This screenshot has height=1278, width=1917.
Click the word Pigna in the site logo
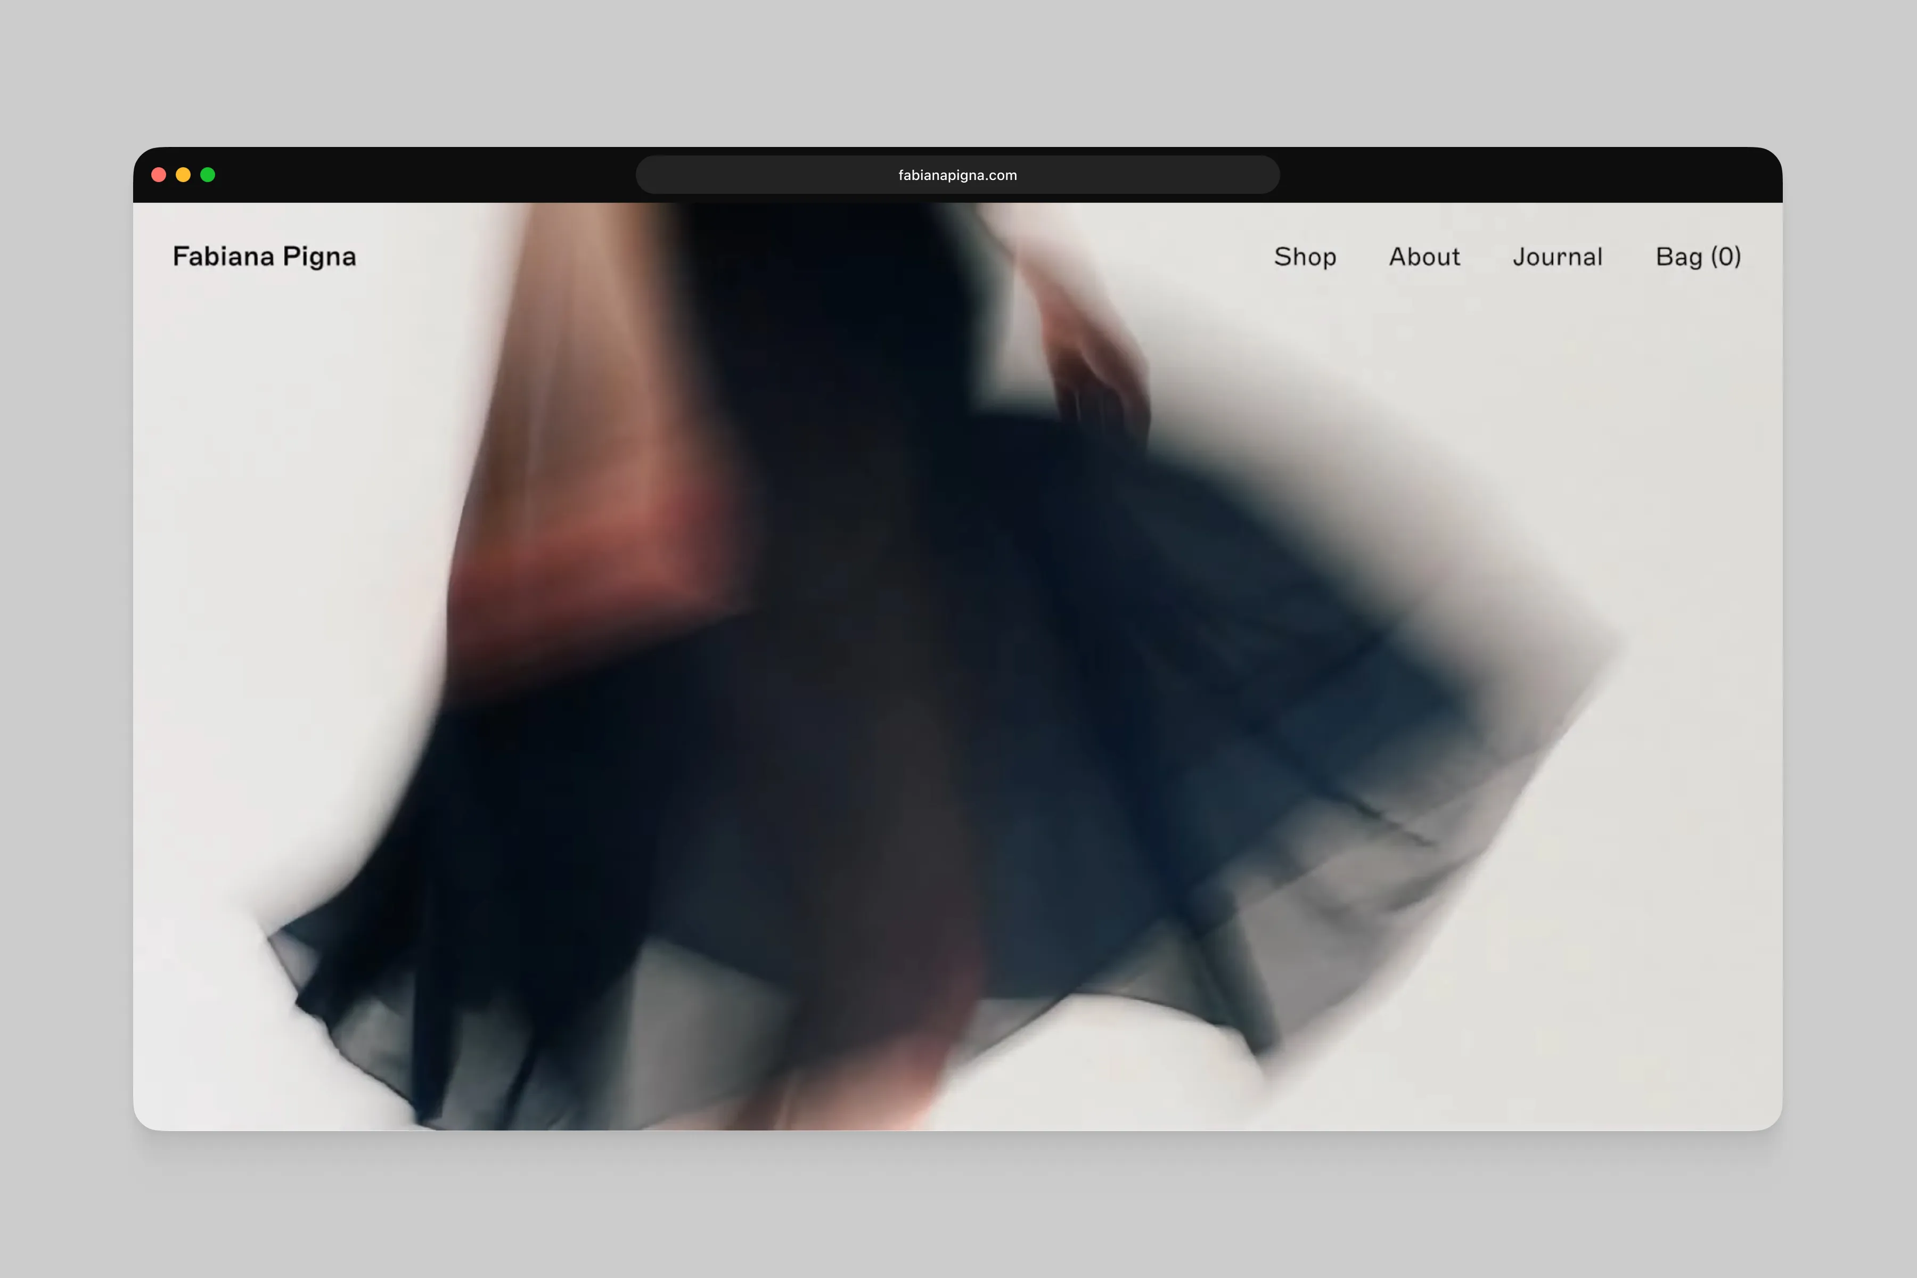(319, 257)
